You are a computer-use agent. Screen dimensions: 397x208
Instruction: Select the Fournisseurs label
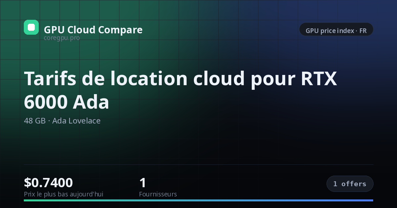[158, 194]
